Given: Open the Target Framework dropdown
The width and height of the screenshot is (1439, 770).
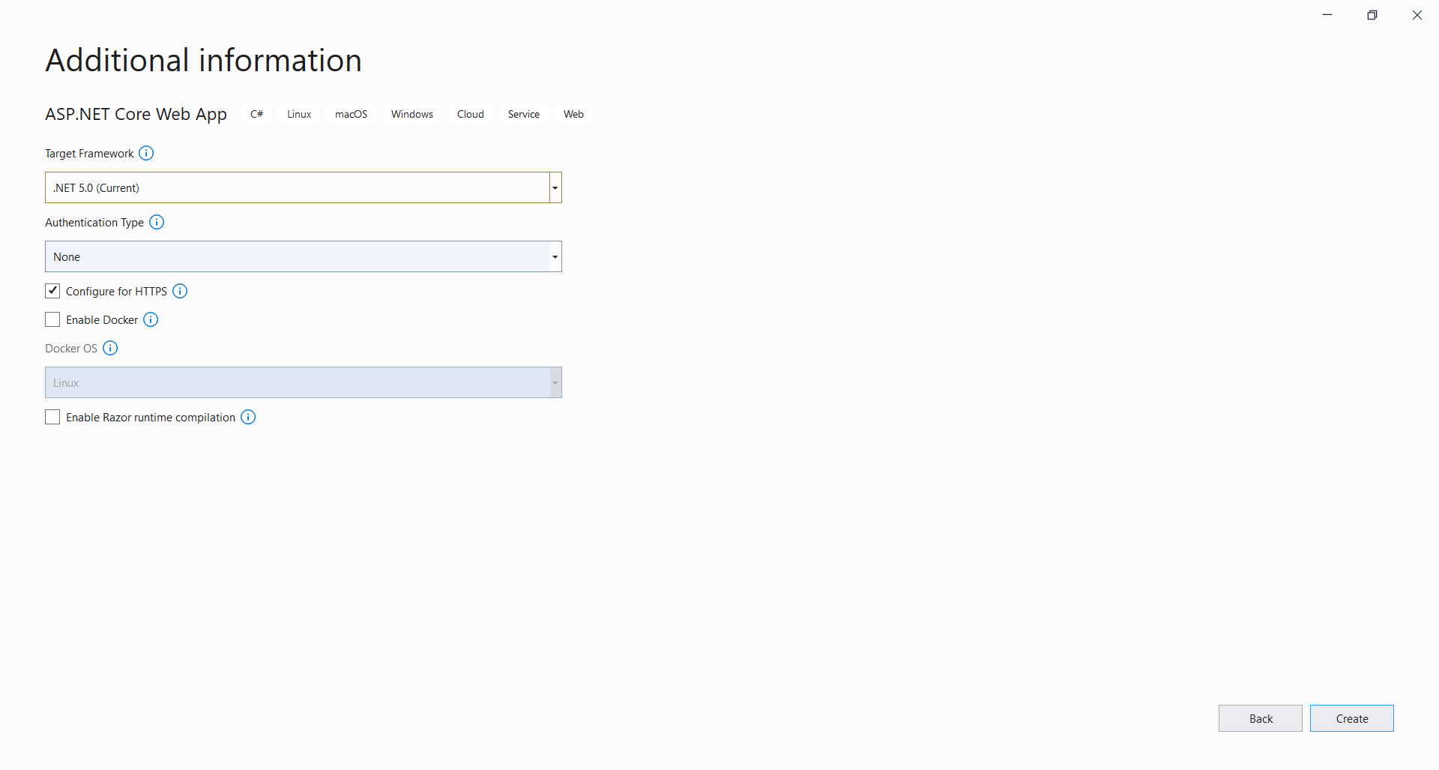Looking at the screenshot, I should (555, 187).
